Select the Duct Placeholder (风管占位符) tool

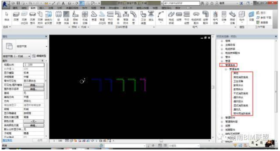tap(24, 18)
